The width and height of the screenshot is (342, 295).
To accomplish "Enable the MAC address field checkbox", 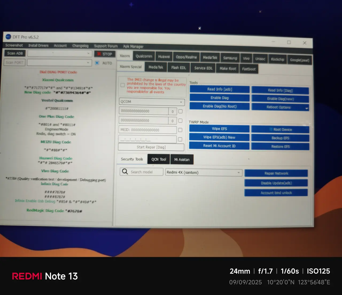I will pyautogui.click(x=180, y=139).
